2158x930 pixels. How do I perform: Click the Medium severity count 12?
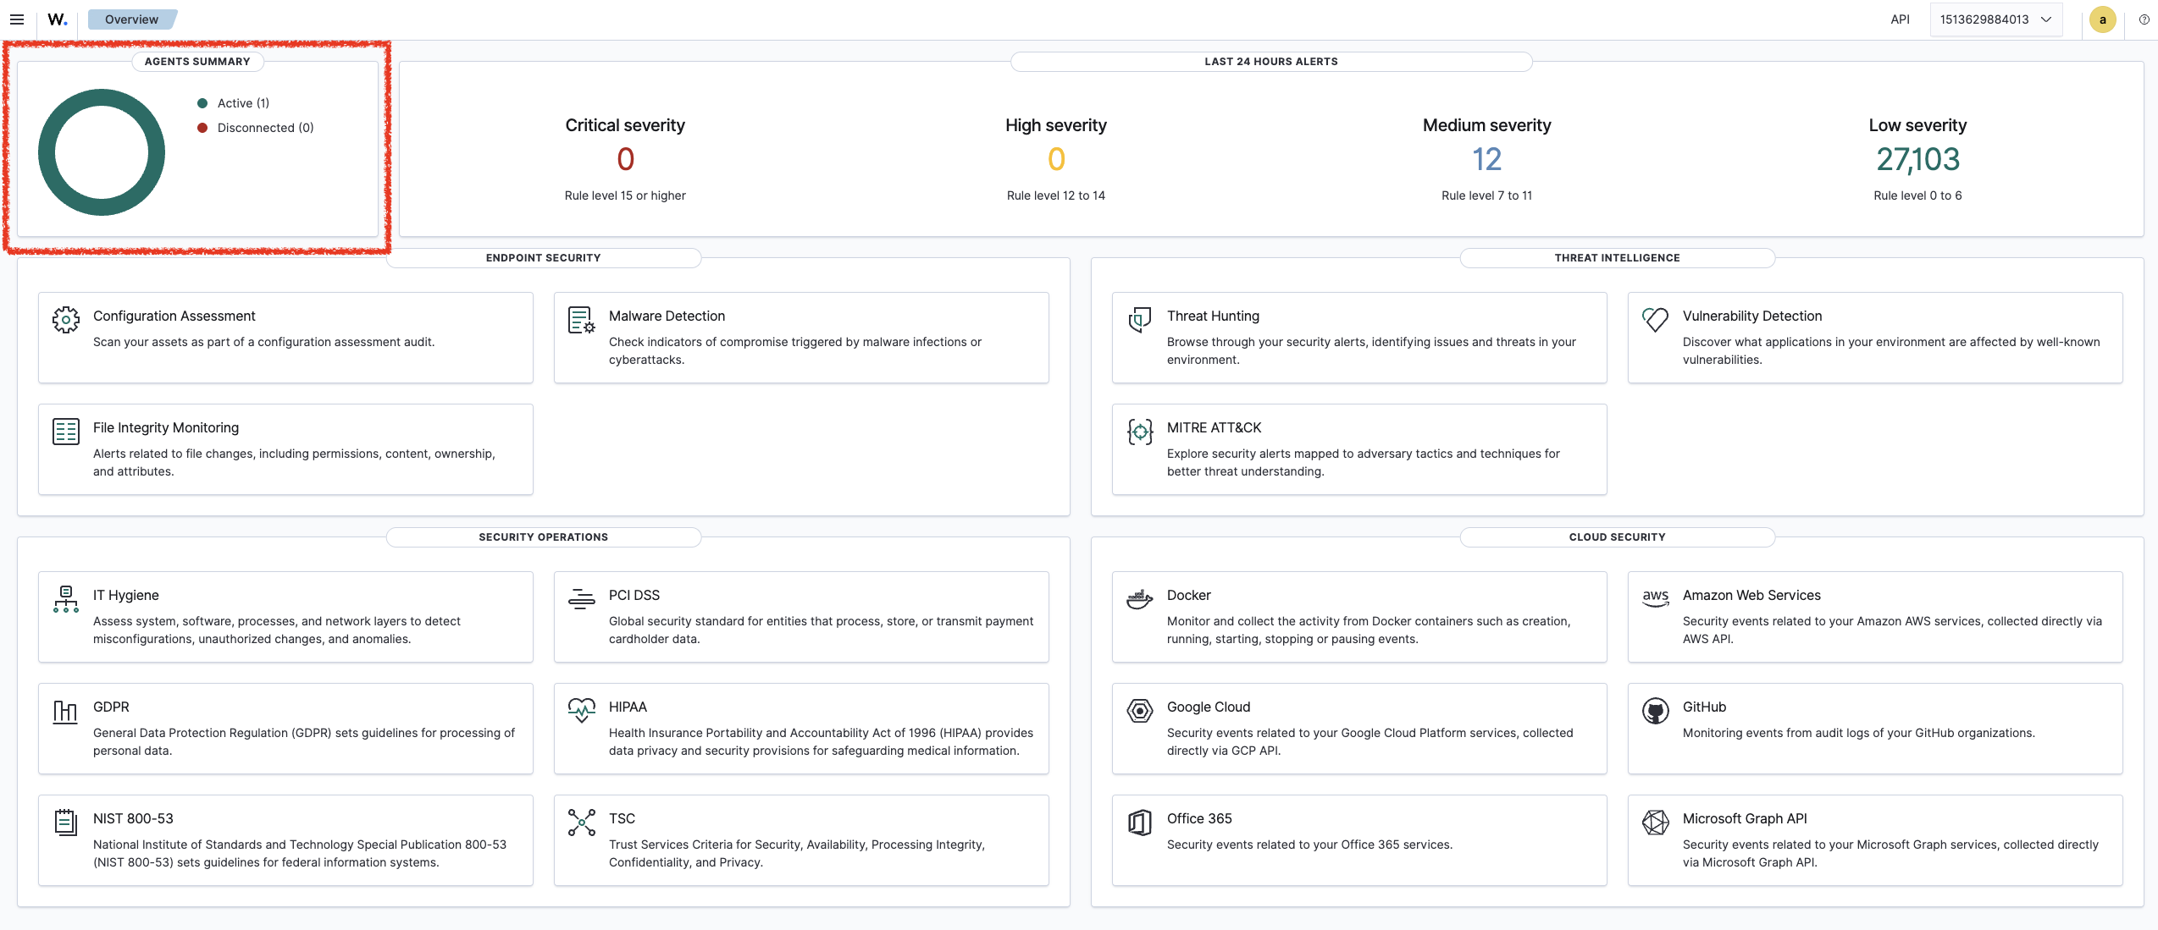pos(1486,159)
